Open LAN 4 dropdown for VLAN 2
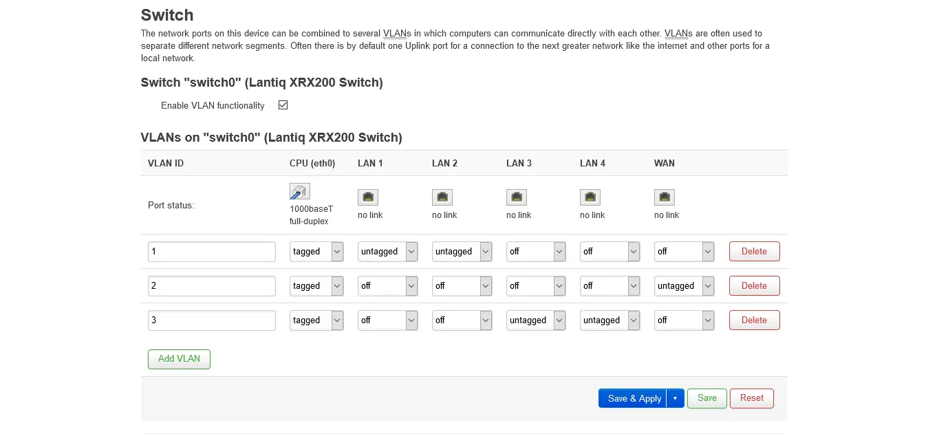This screenshot has height=436, width=928. (609, 286)
